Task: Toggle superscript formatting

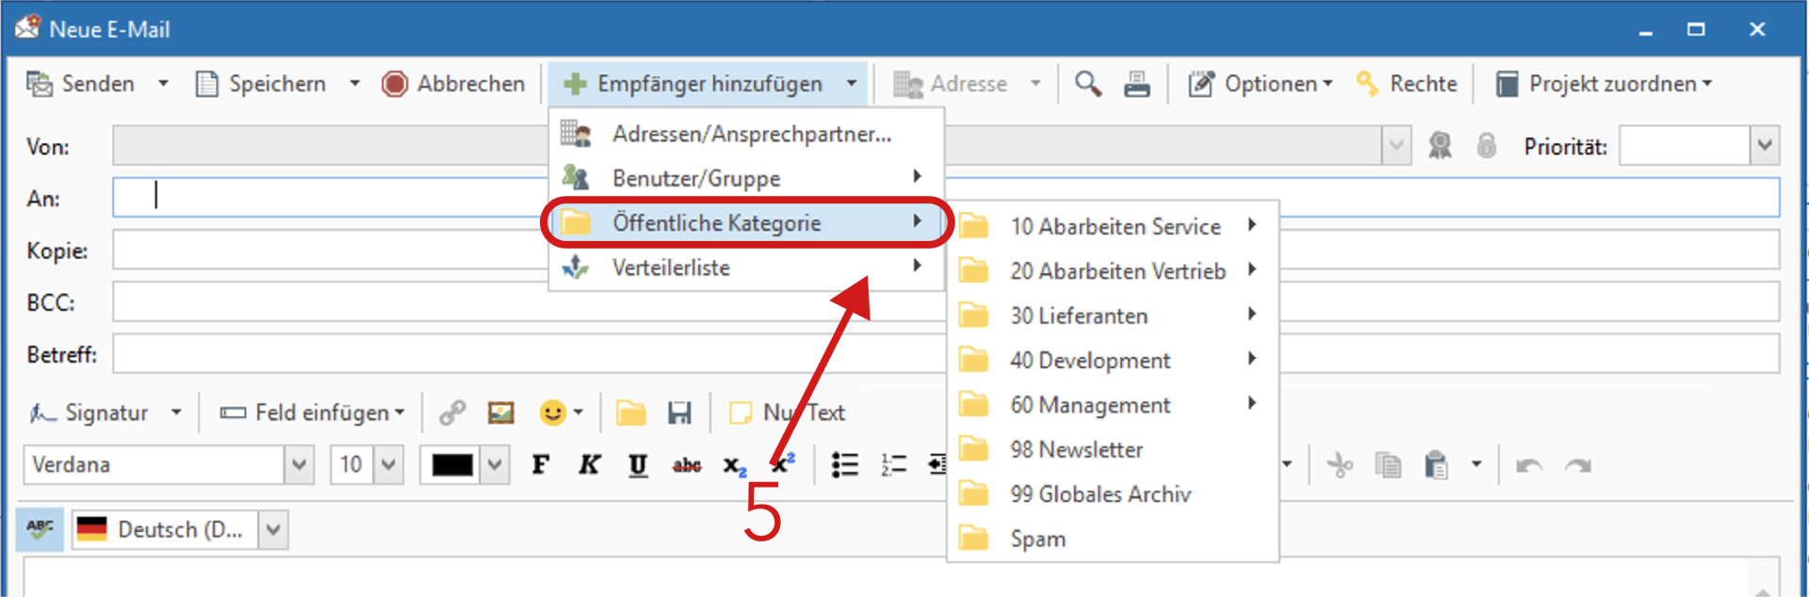Action: click(783, 464)
